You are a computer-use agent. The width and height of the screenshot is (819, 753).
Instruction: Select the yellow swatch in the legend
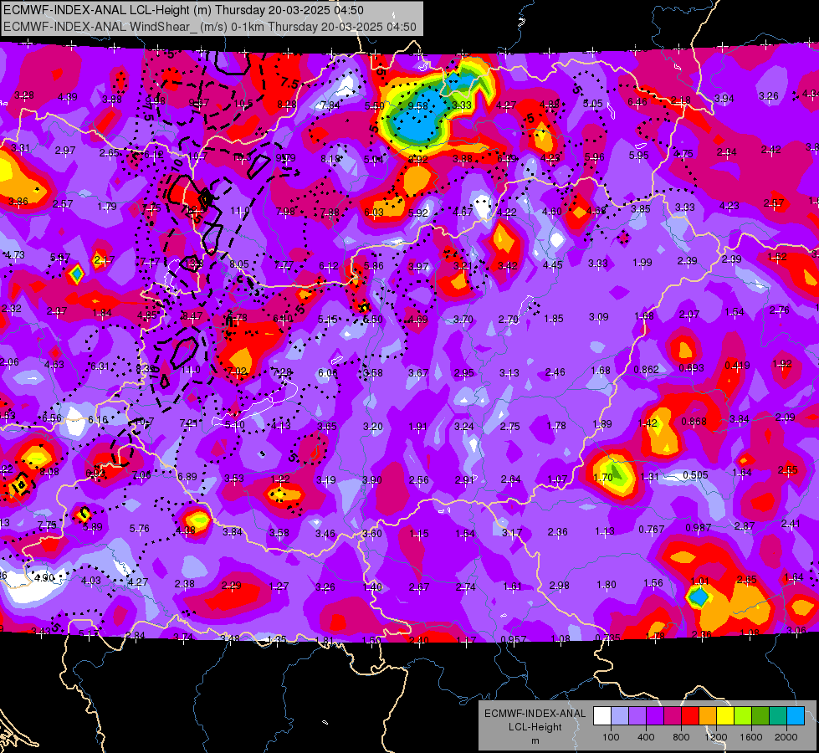(725, 716)
